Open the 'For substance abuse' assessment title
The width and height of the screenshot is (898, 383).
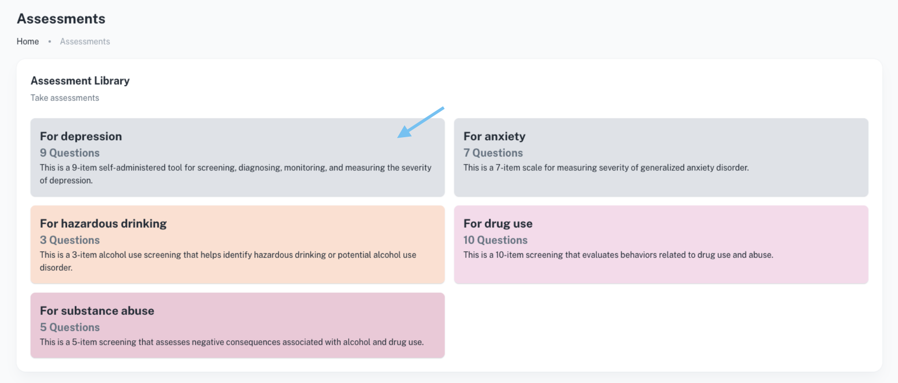tap(97, 311)
